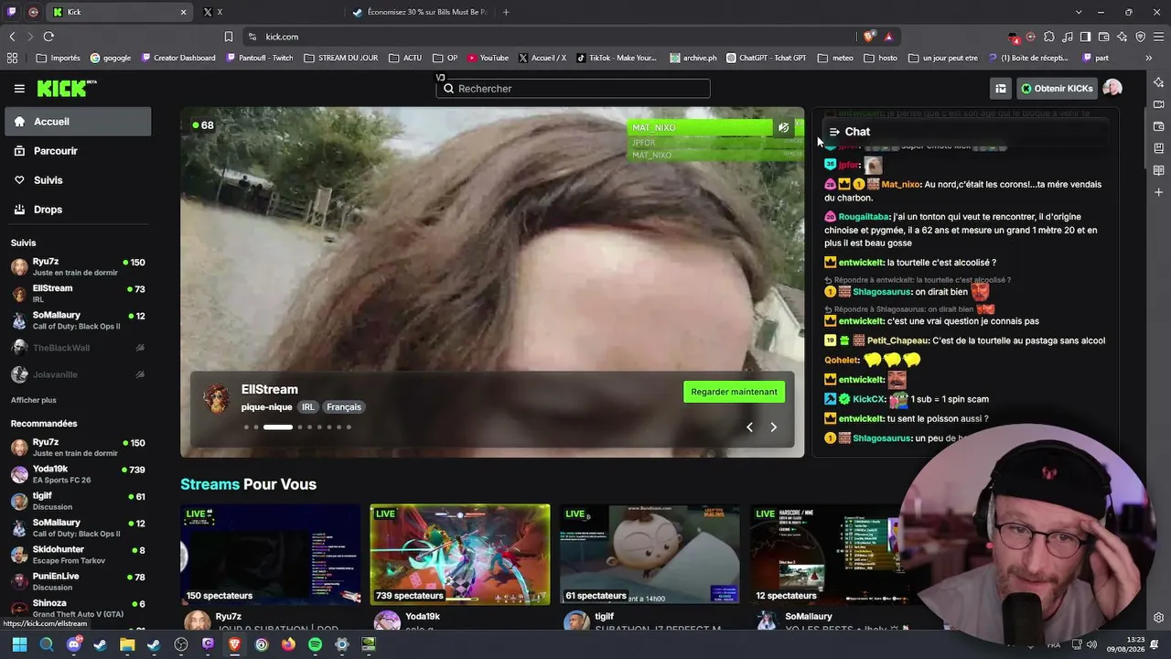Click Petit_Chapeau username in chat

897,340
